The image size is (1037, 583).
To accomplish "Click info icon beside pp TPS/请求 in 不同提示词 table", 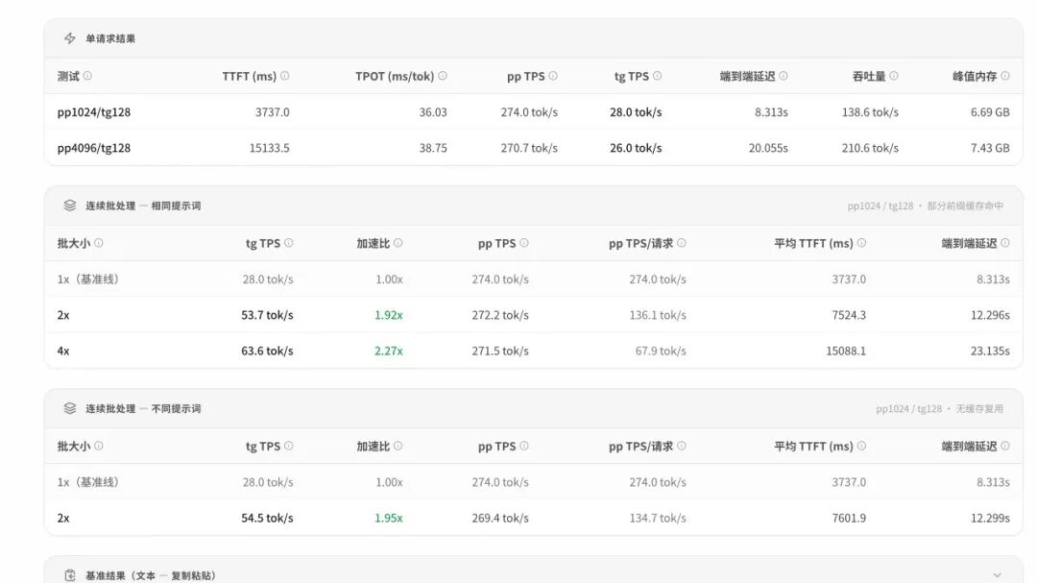I will tap(681, 446).
